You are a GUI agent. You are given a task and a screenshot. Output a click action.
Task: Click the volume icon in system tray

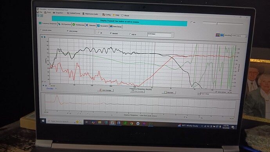pos(208,126)
